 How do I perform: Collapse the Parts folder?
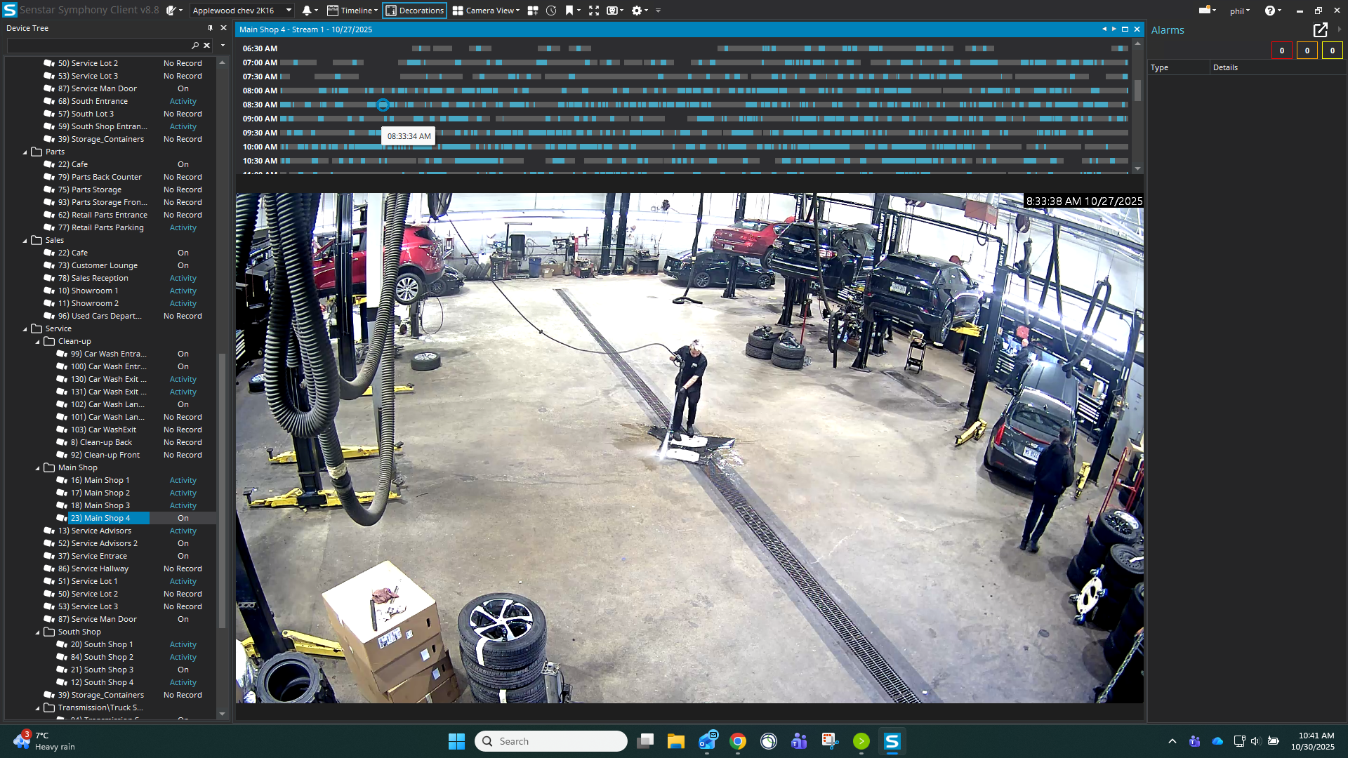(x=25, y=152)
